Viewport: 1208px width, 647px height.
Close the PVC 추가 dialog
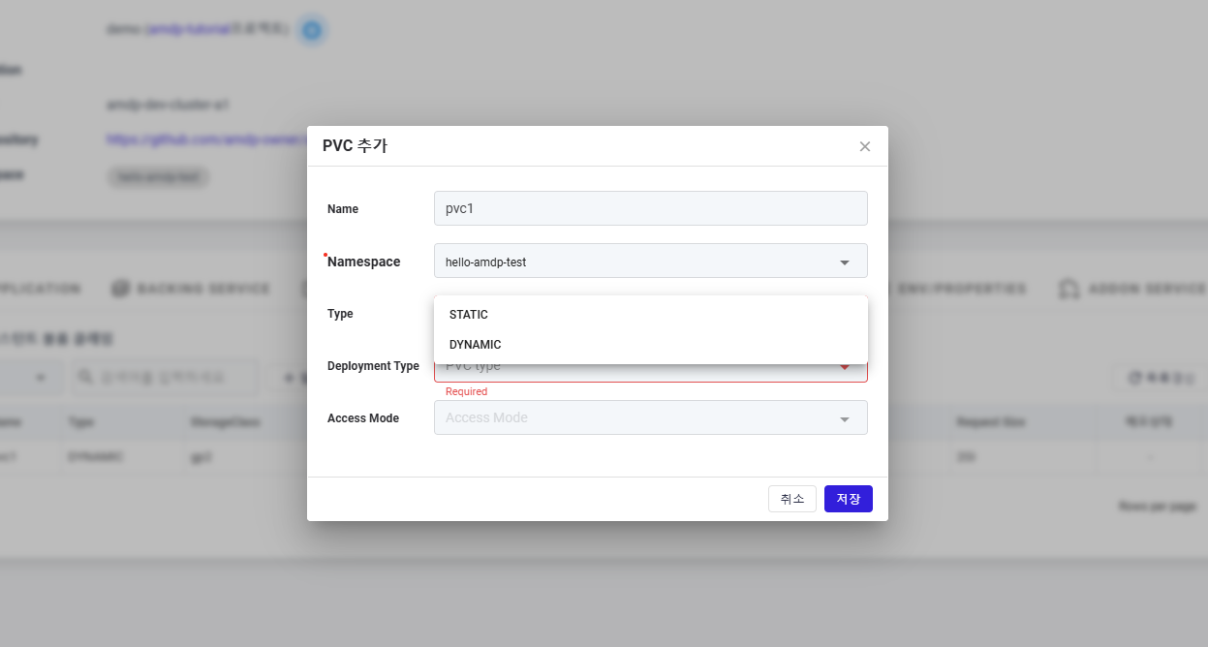tap(865, 146)
